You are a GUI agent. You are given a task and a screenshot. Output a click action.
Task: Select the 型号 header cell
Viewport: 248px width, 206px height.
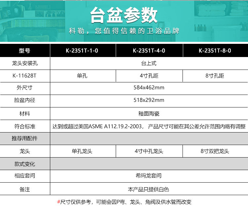(24, 51)
